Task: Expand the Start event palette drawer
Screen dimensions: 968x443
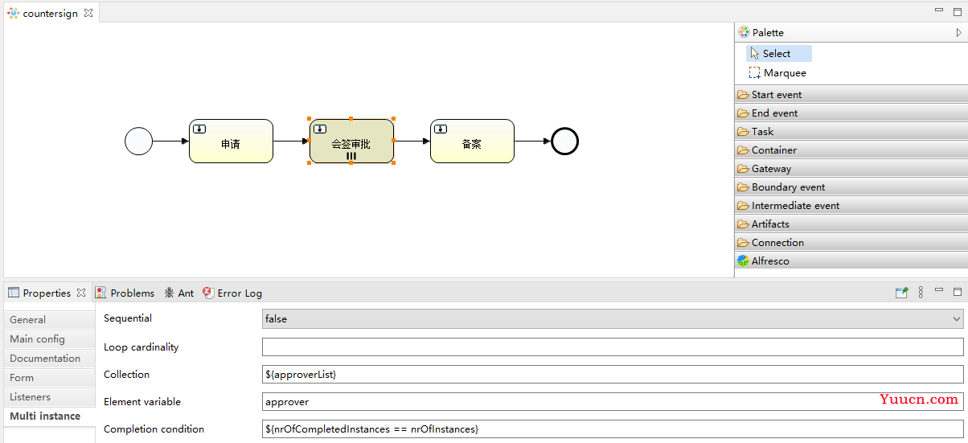Action: (x=851, y=94)
